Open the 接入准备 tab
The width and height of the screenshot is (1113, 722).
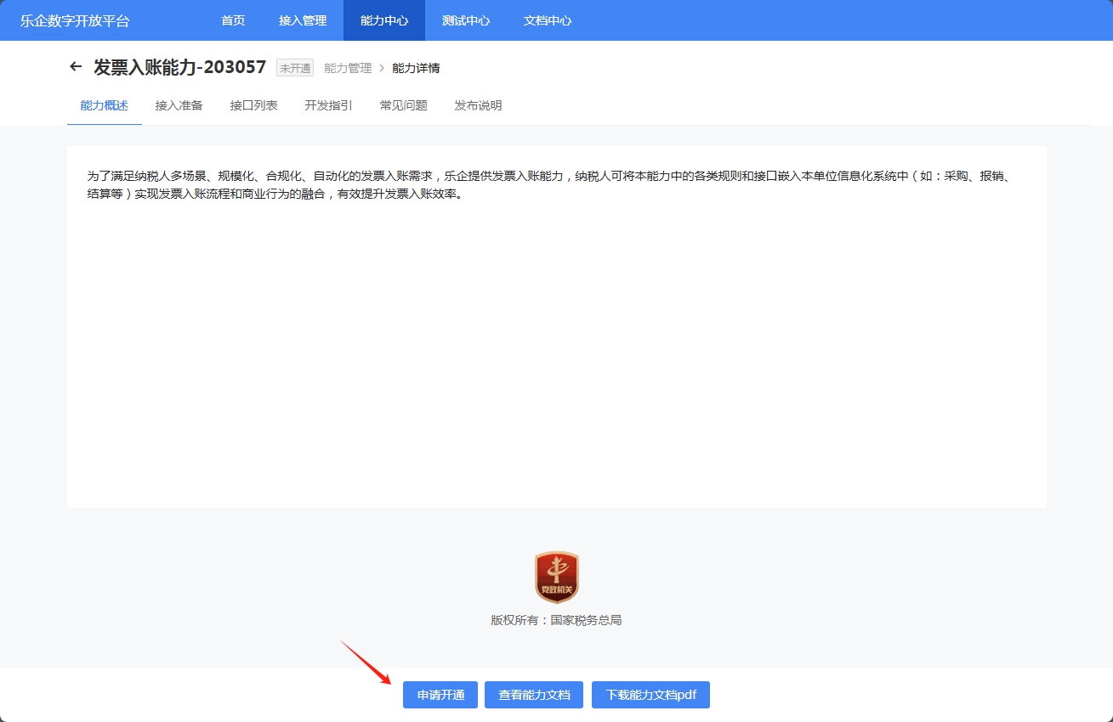179,105
